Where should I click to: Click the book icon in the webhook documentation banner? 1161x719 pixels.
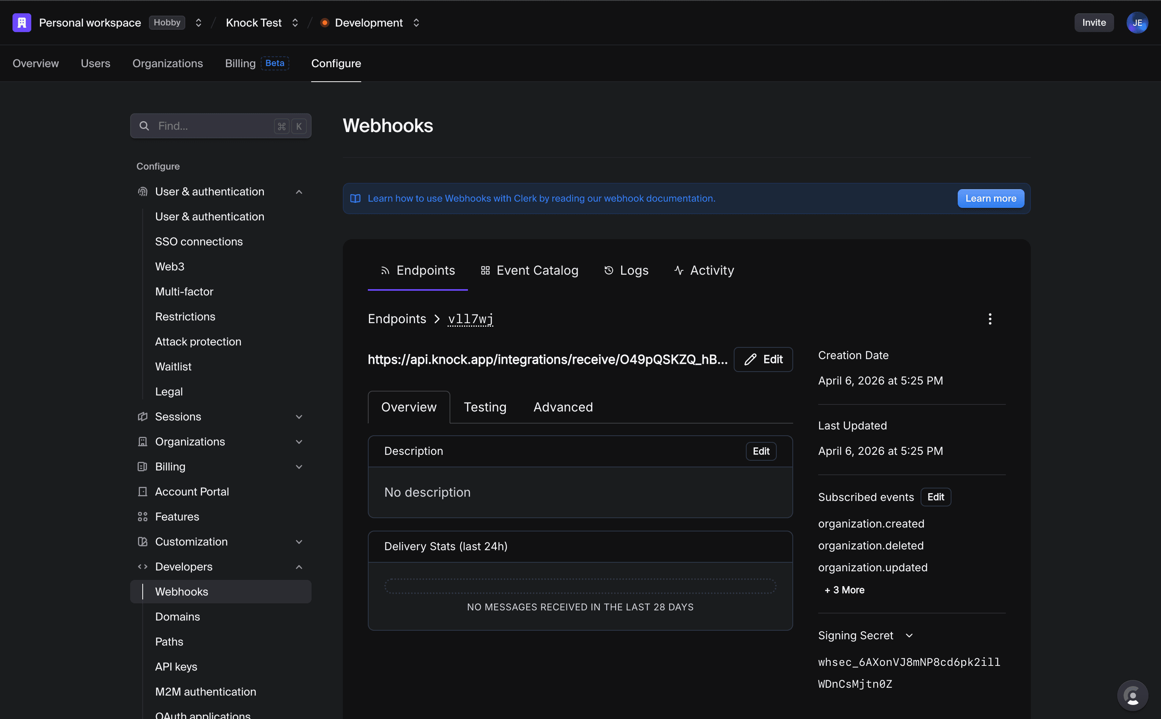355,198
